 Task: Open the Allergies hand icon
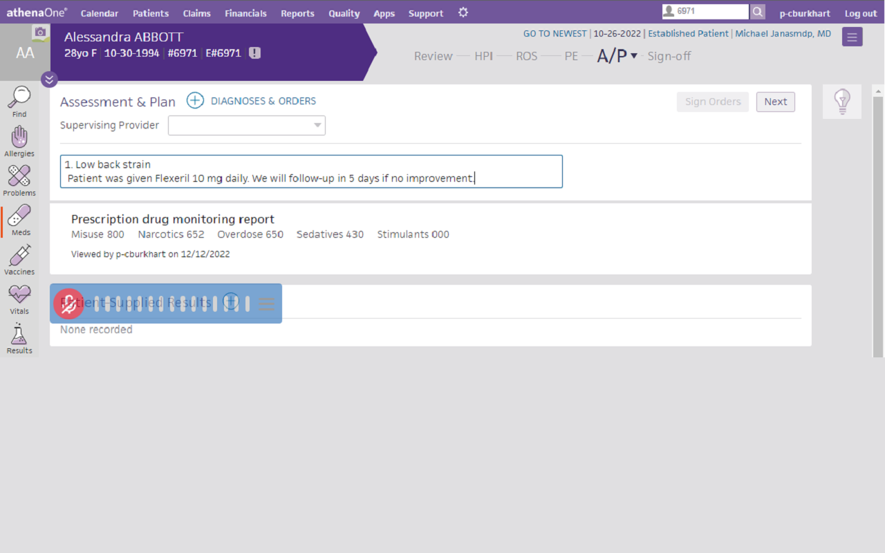tap(19, 138)
